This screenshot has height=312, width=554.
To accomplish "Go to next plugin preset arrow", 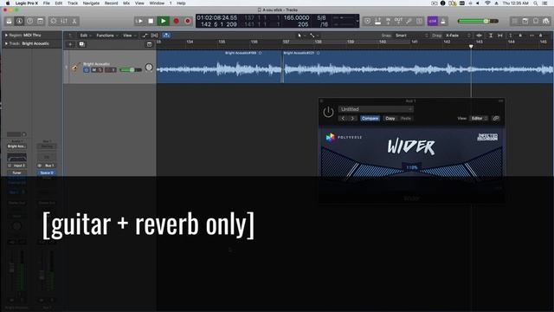I will (x=352, y=119).
